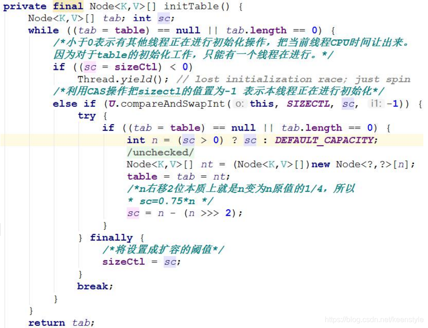Image resolution: width=428 pixels, height=328 pixels.
Task: Click the comment starting '/*n右移2位'
Action: point(241,188)
